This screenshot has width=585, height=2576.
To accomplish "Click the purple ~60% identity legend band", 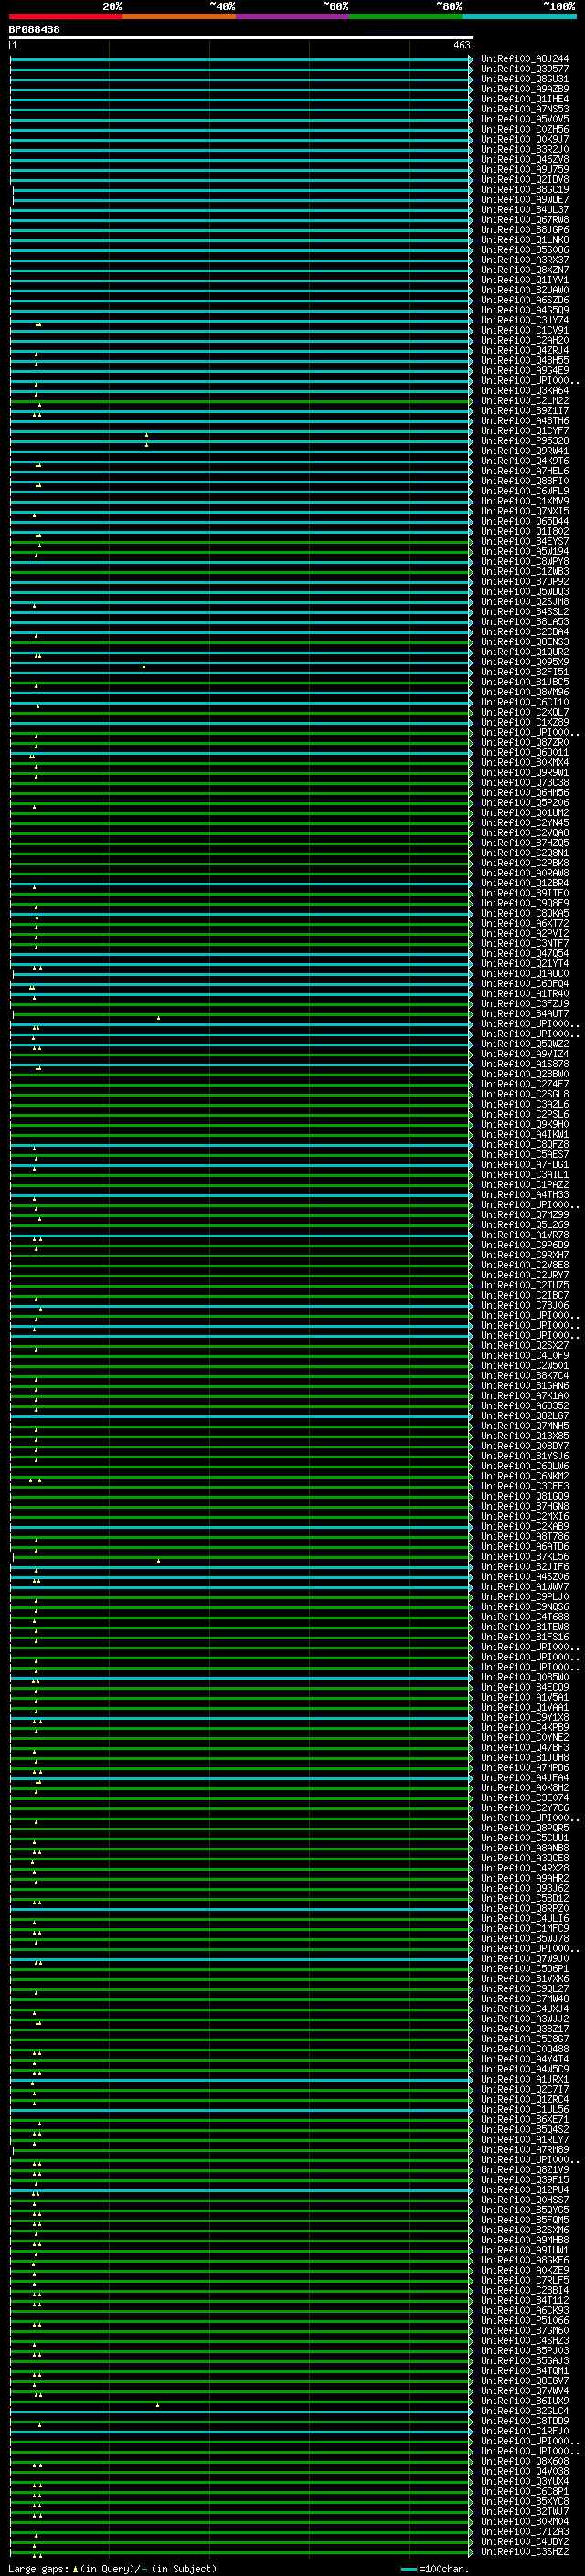I will point(292,16).
